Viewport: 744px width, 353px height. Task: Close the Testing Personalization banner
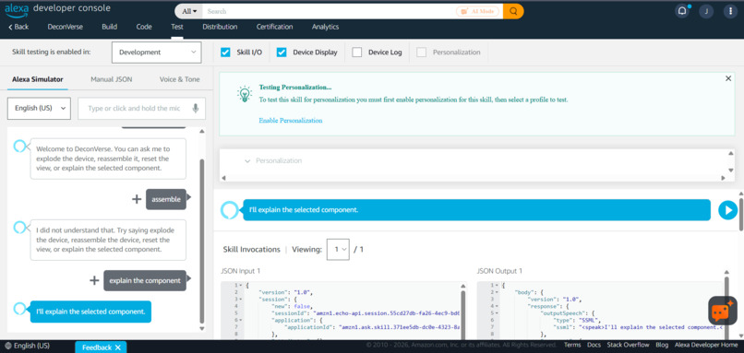coord(728,78)
